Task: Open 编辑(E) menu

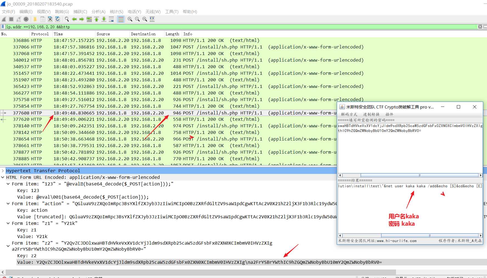Action: [x=26, y=12]
